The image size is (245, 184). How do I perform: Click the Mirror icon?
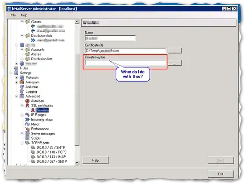click(27, 124)
